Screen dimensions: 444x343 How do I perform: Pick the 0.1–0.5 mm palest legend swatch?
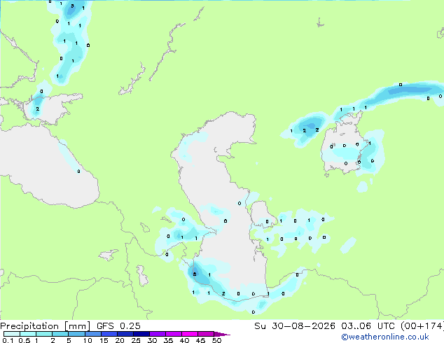click(x=12, y=334)
